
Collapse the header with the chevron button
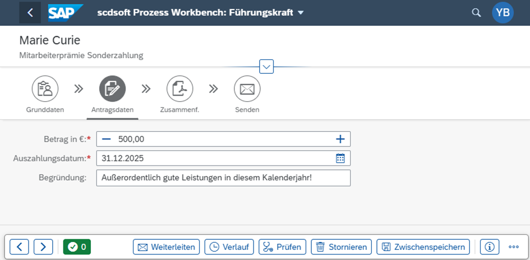[266, 67]
